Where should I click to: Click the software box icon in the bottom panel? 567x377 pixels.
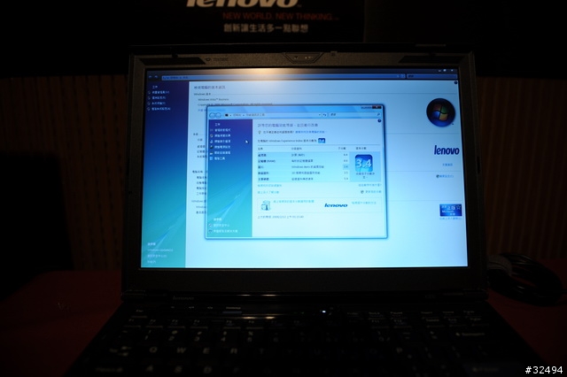[266, 205]
